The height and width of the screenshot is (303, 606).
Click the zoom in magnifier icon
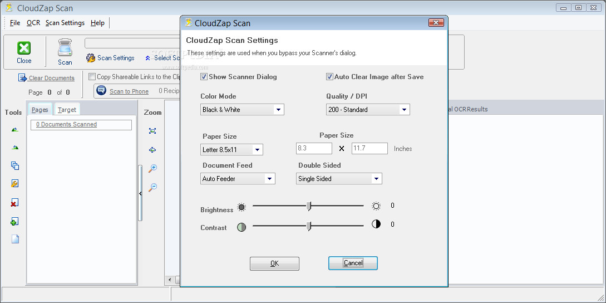coord(152,168)
